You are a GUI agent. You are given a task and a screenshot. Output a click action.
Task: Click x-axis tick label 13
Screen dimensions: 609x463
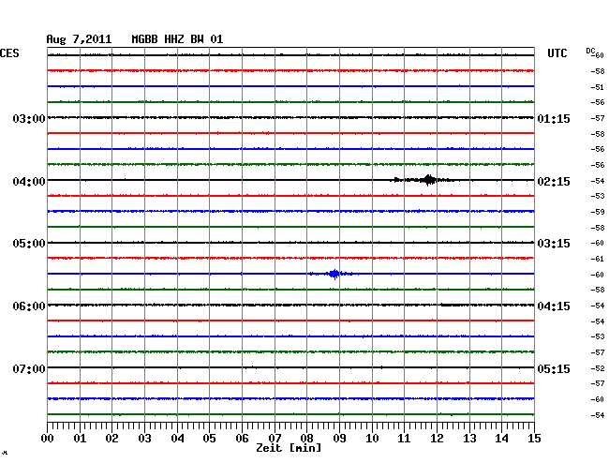pos(469,438)
